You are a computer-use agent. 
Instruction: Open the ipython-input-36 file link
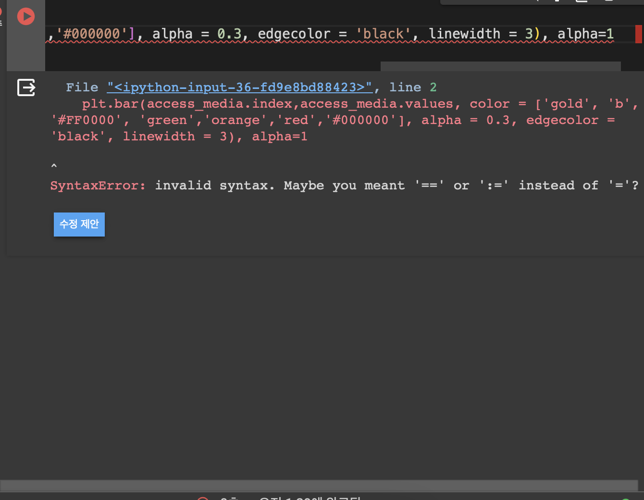coord(240,87)
